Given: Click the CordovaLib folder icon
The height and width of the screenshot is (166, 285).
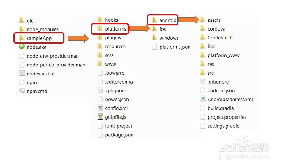Looking at the screenshot, I should [203, 38].
